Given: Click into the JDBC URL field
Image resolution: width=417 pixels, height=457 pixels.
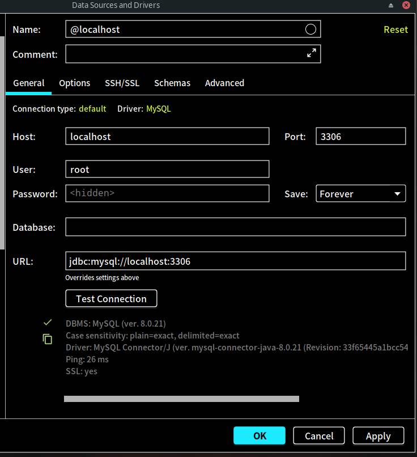Looking at the screenshot, I should coord(235,261).
